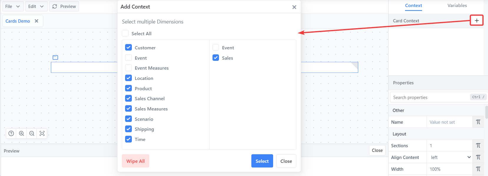
Task: Click the fit-to-screen canvas icon
Action: [x=42, y=133]
